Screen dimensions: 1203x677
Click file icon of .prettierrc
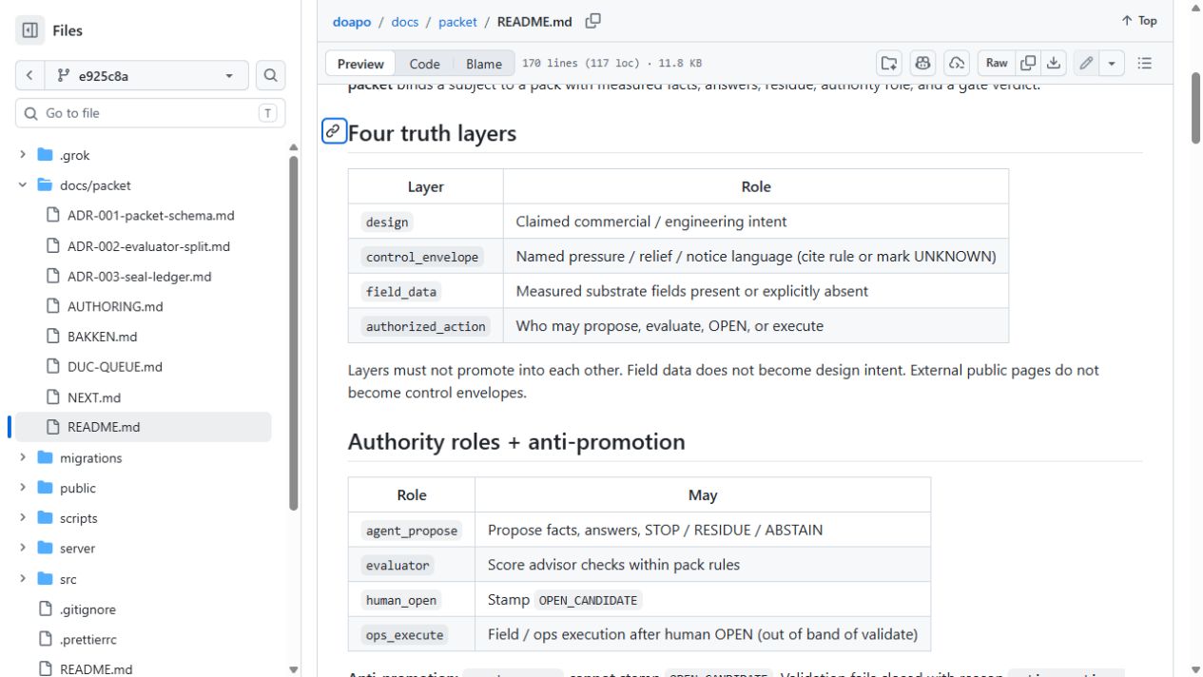45,640
